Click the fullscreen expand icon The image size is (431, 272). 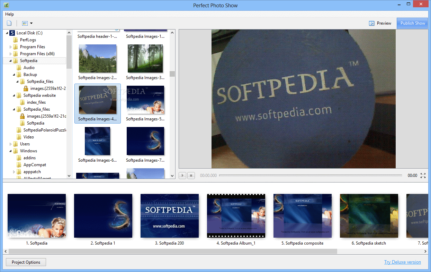click(423, 176)
